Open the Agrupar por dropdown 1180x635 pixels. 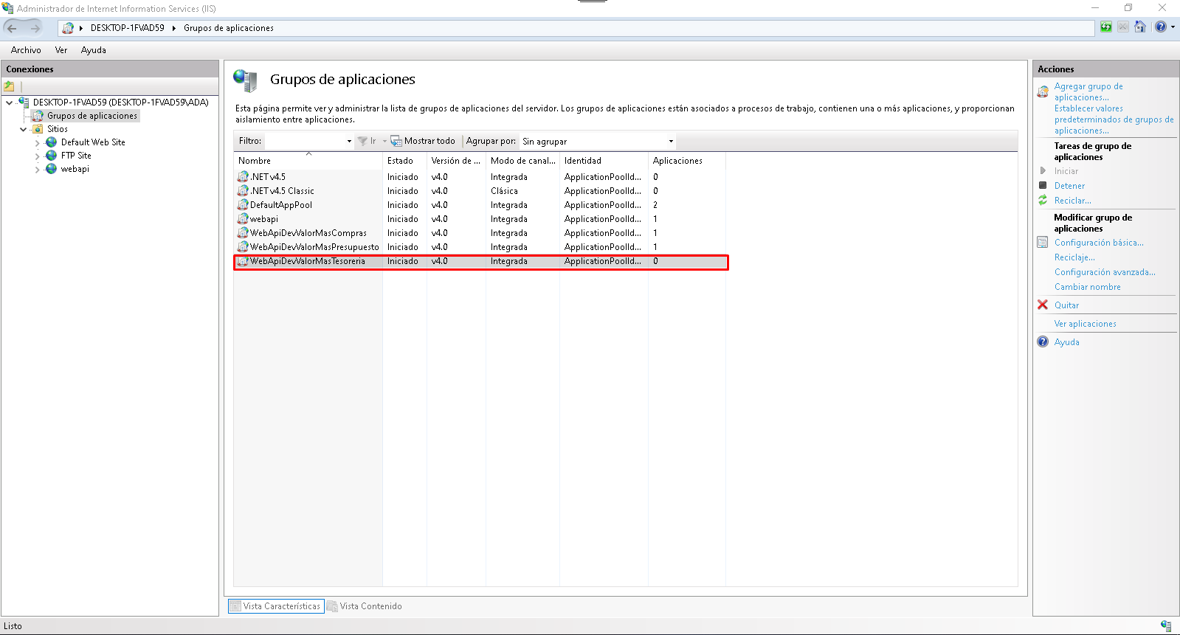(671, 142)
